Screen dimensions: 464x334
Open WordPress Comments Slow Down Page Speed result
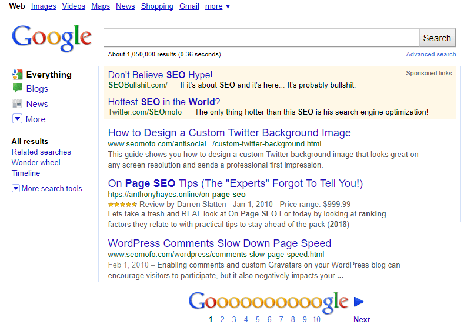tap(219, 243)
